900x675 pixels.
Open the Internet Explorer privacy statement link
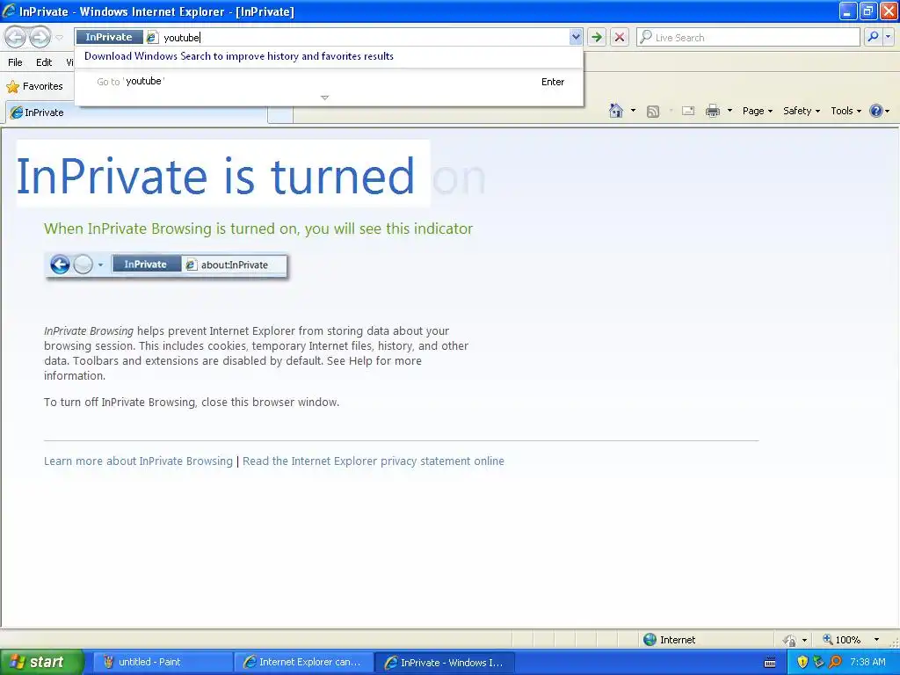tap(373, 461)
